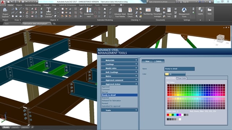Screen dimensions: 232x130
Task: Select the Index Color tab
Action: point(171,78)
